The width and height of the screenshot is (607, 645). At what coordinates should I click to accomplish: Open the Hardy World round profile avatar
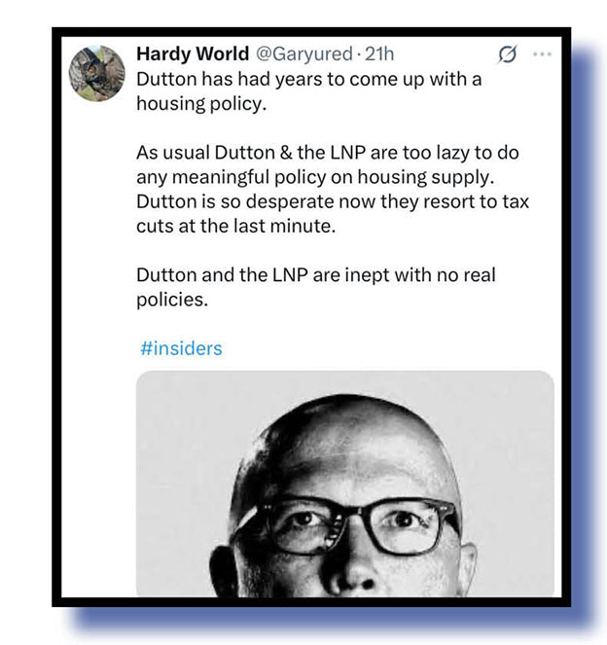pyautogui.click(x=96, y=73)
